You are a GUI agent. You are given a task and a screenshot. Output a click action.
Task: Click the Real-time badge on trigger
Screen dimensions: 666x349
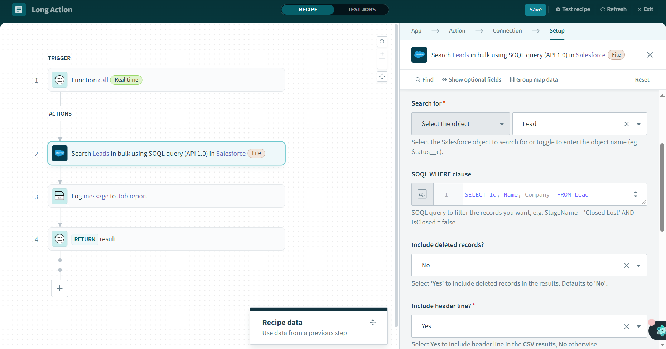[126, 80]
